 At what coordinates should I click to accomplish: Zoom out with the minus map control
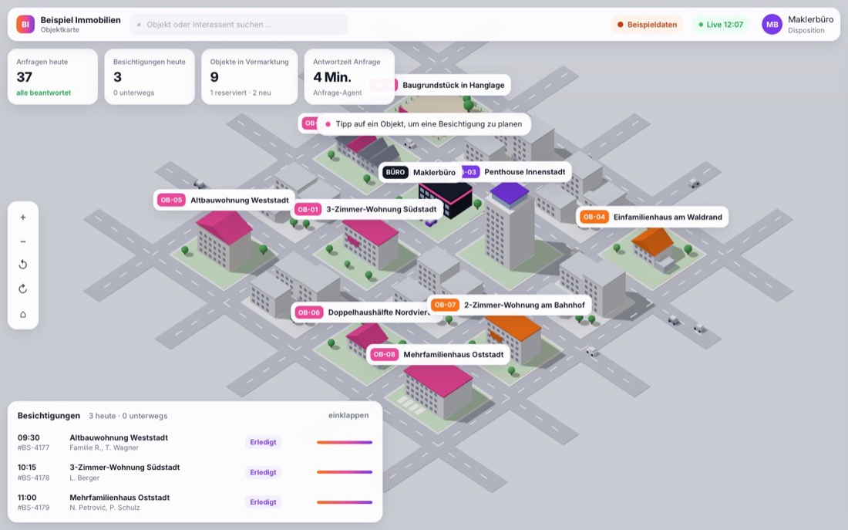click(x=22, y=241)
